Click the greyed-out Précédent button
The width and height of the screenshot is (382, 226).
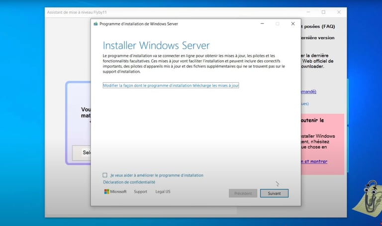coord(243,193)
